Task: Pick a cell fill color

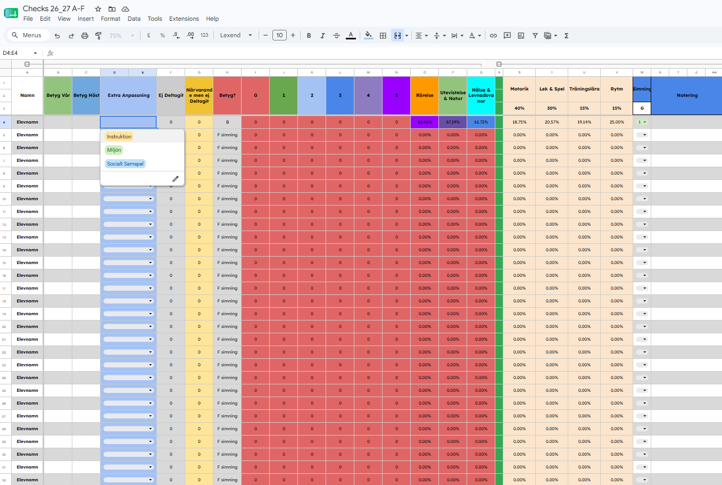Action: click(369, 36)
